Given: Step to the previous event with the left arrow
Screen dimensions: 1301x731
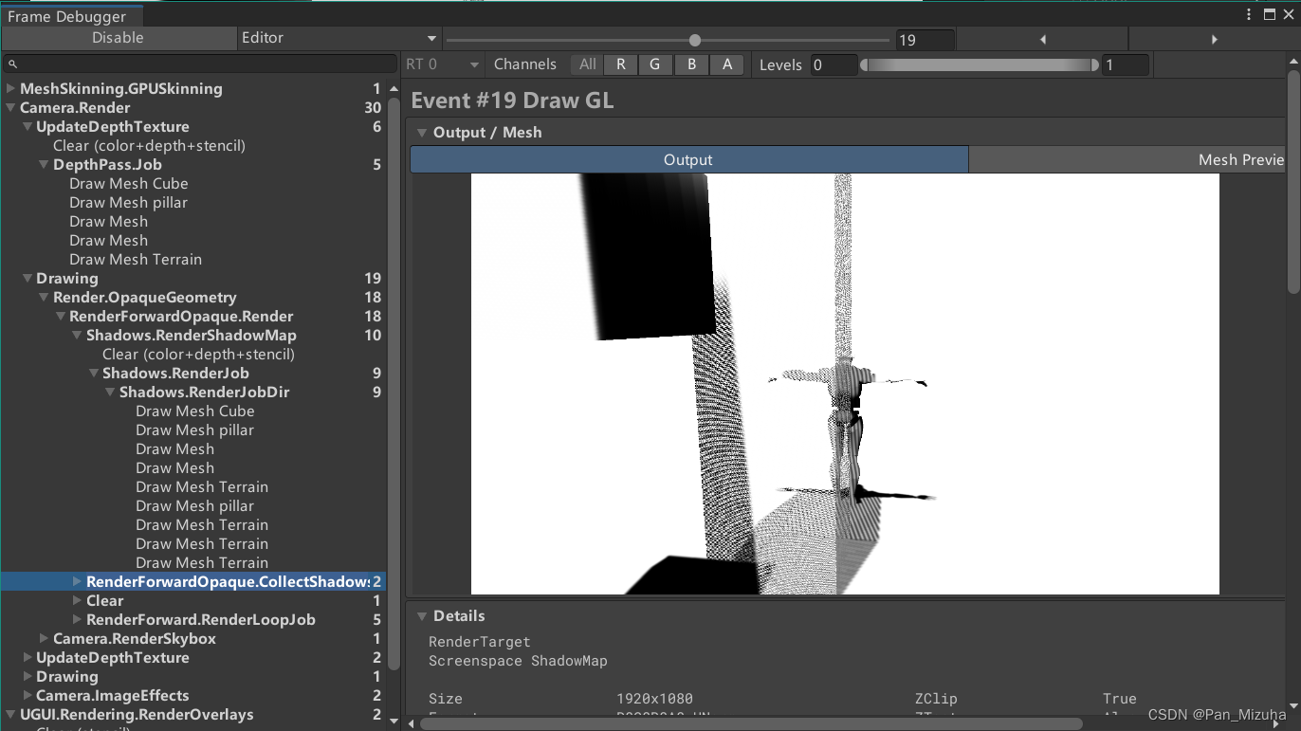Looking at the screenshot, I should tap(1043, 39).
